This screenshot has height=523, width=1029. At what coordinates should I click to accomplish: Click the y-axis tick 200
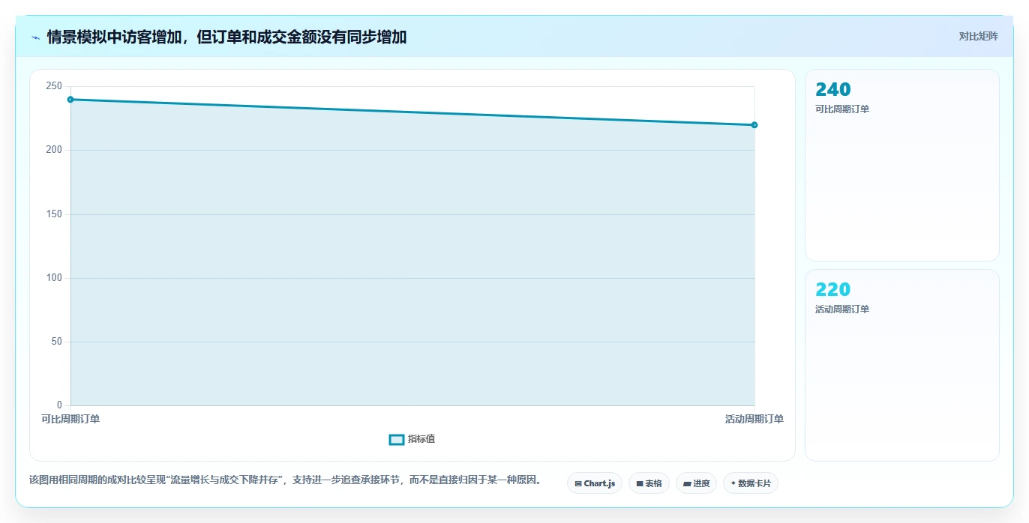pyautogui.click(x=54, y=150)
